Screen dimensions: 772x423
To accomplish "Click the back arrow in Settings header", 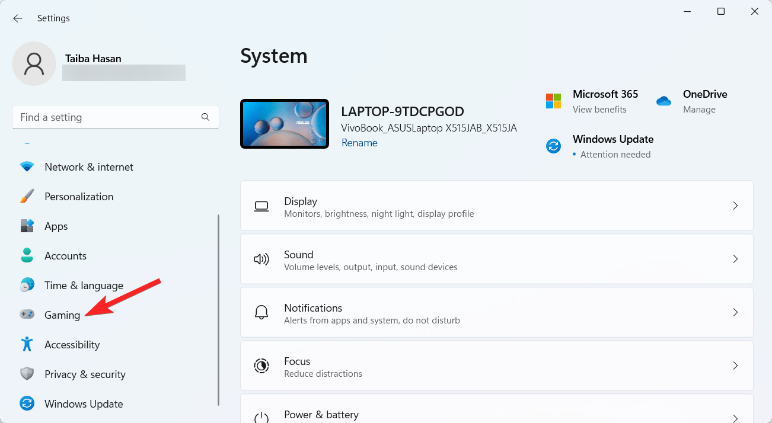I will pos(18,18).
